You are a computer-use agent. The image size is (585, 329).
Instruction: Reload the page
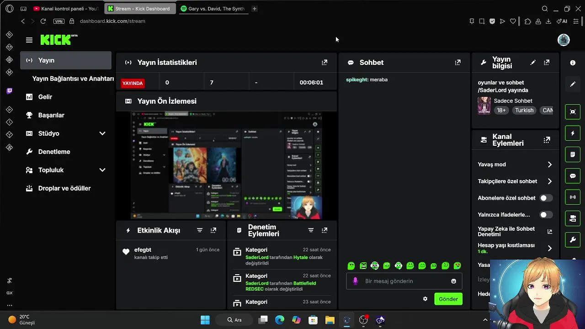click(43, 21)
